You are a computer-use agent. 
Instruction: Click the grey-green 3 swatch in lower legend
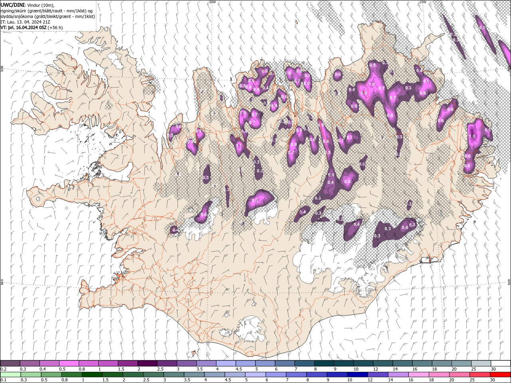[174, 375]
